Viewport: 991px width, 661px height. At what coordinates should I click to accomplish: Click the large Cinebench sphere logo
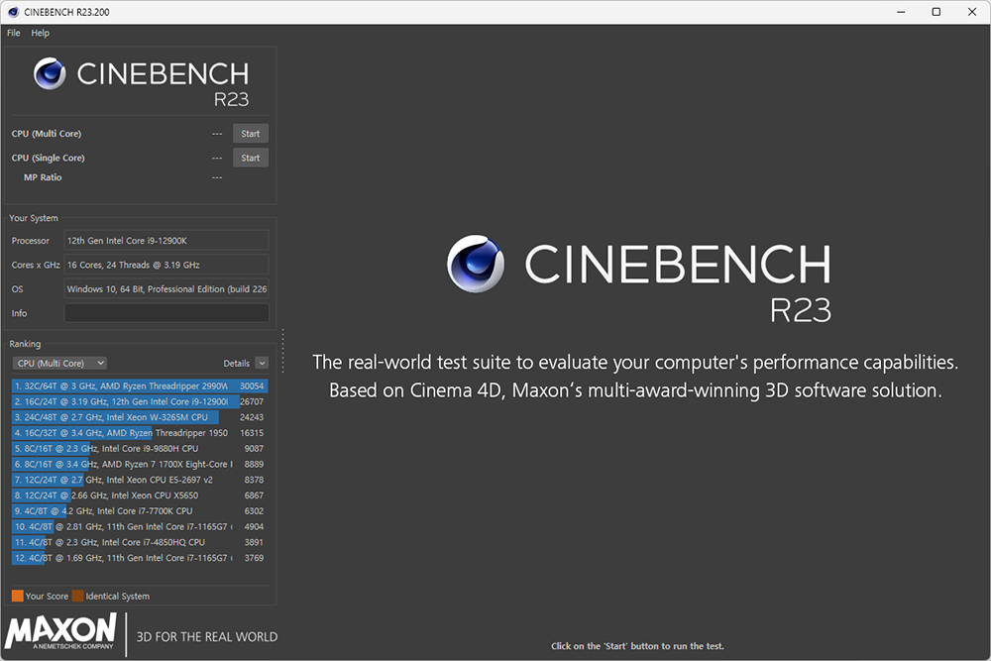pyautogui.click(x=476, y=264)
